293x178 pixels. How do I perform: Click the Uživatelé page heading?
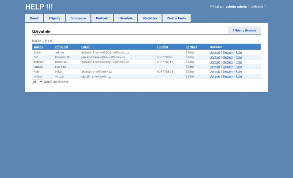coord(41,31)
